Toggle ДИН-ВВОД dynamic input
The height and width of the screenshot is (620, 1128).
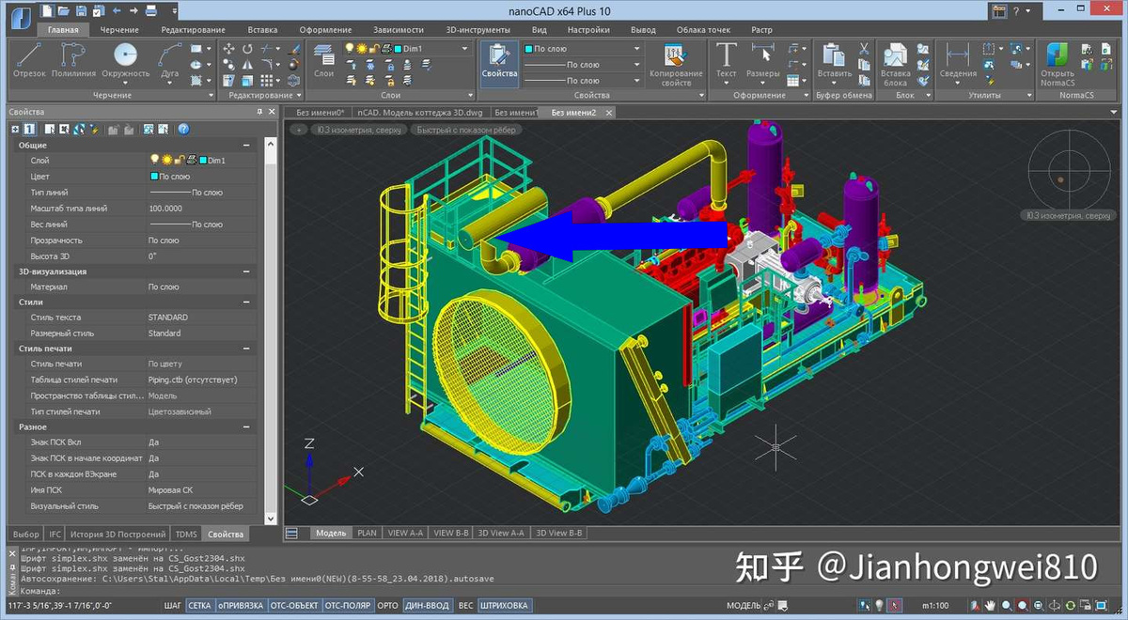click(427, 606)
